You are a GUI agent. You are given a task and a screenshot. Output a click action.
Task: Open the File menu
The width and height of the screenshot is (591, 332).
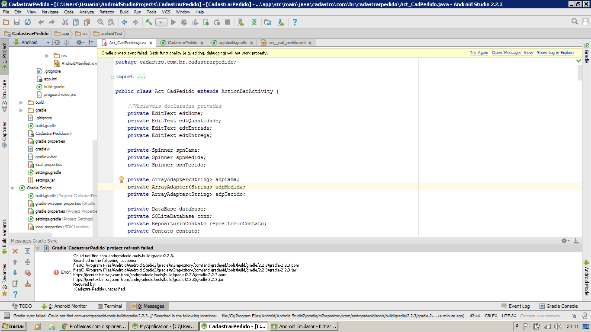(x=6, y=12)
